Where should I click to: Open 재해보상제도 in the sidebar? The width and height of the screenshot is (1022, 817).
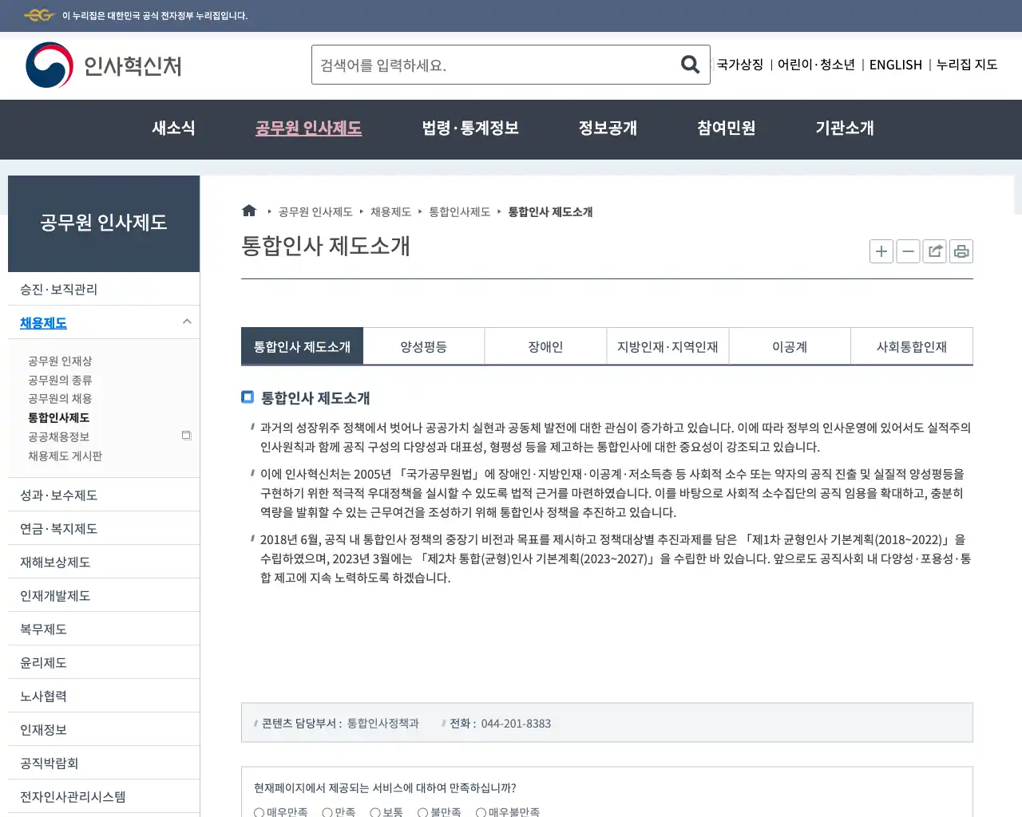pyautogui.click(x=104, y=562)
